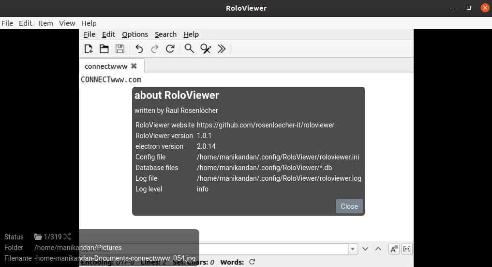Click the Config file path text
This screenshot has height=267, width=492.
pos(278,157)
